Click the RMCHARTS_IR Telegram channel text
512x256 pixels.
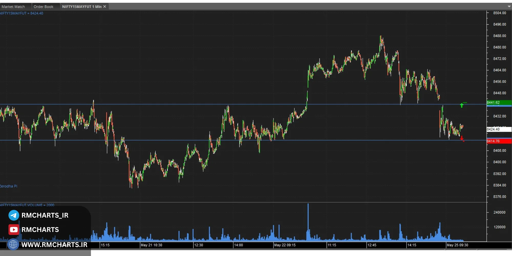coord(45,215)
